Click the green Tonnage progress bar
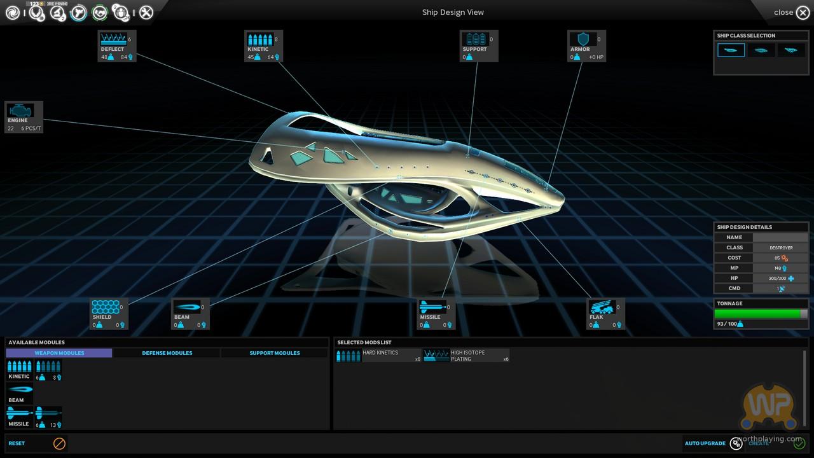The image size is (814, 458). pyautogui.click(x=757, y=314)
